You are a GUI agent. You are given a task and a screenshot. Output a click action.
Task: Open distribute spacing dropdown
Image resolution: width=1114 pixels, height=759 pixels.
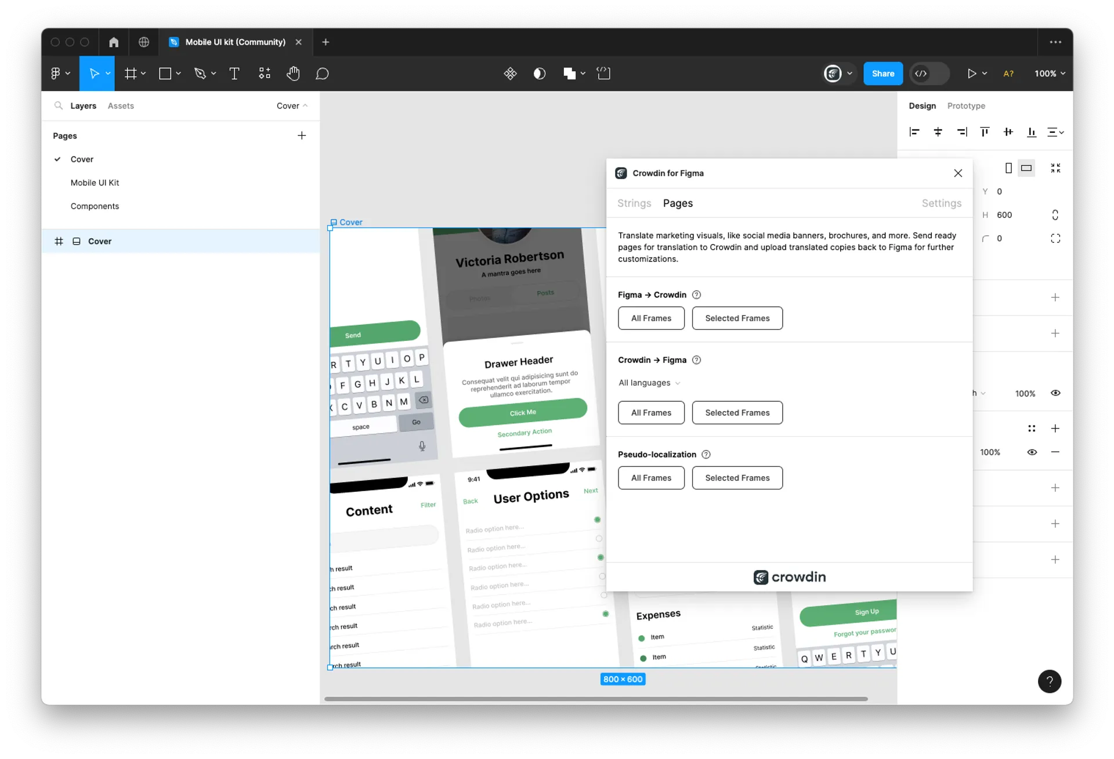pos(1055,132)
